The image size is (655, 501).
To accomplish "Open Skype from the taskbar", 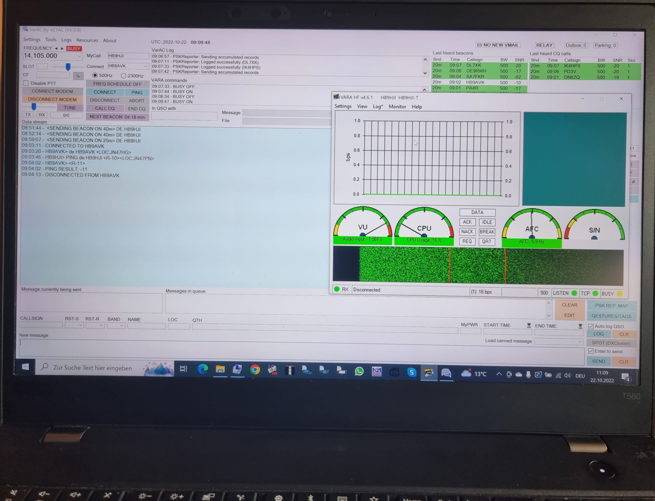I will pyautogui.click(x=411, y=372).
